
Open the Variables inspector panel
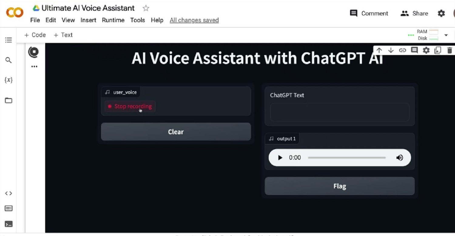pyautogui.click(x=8, y=80)
